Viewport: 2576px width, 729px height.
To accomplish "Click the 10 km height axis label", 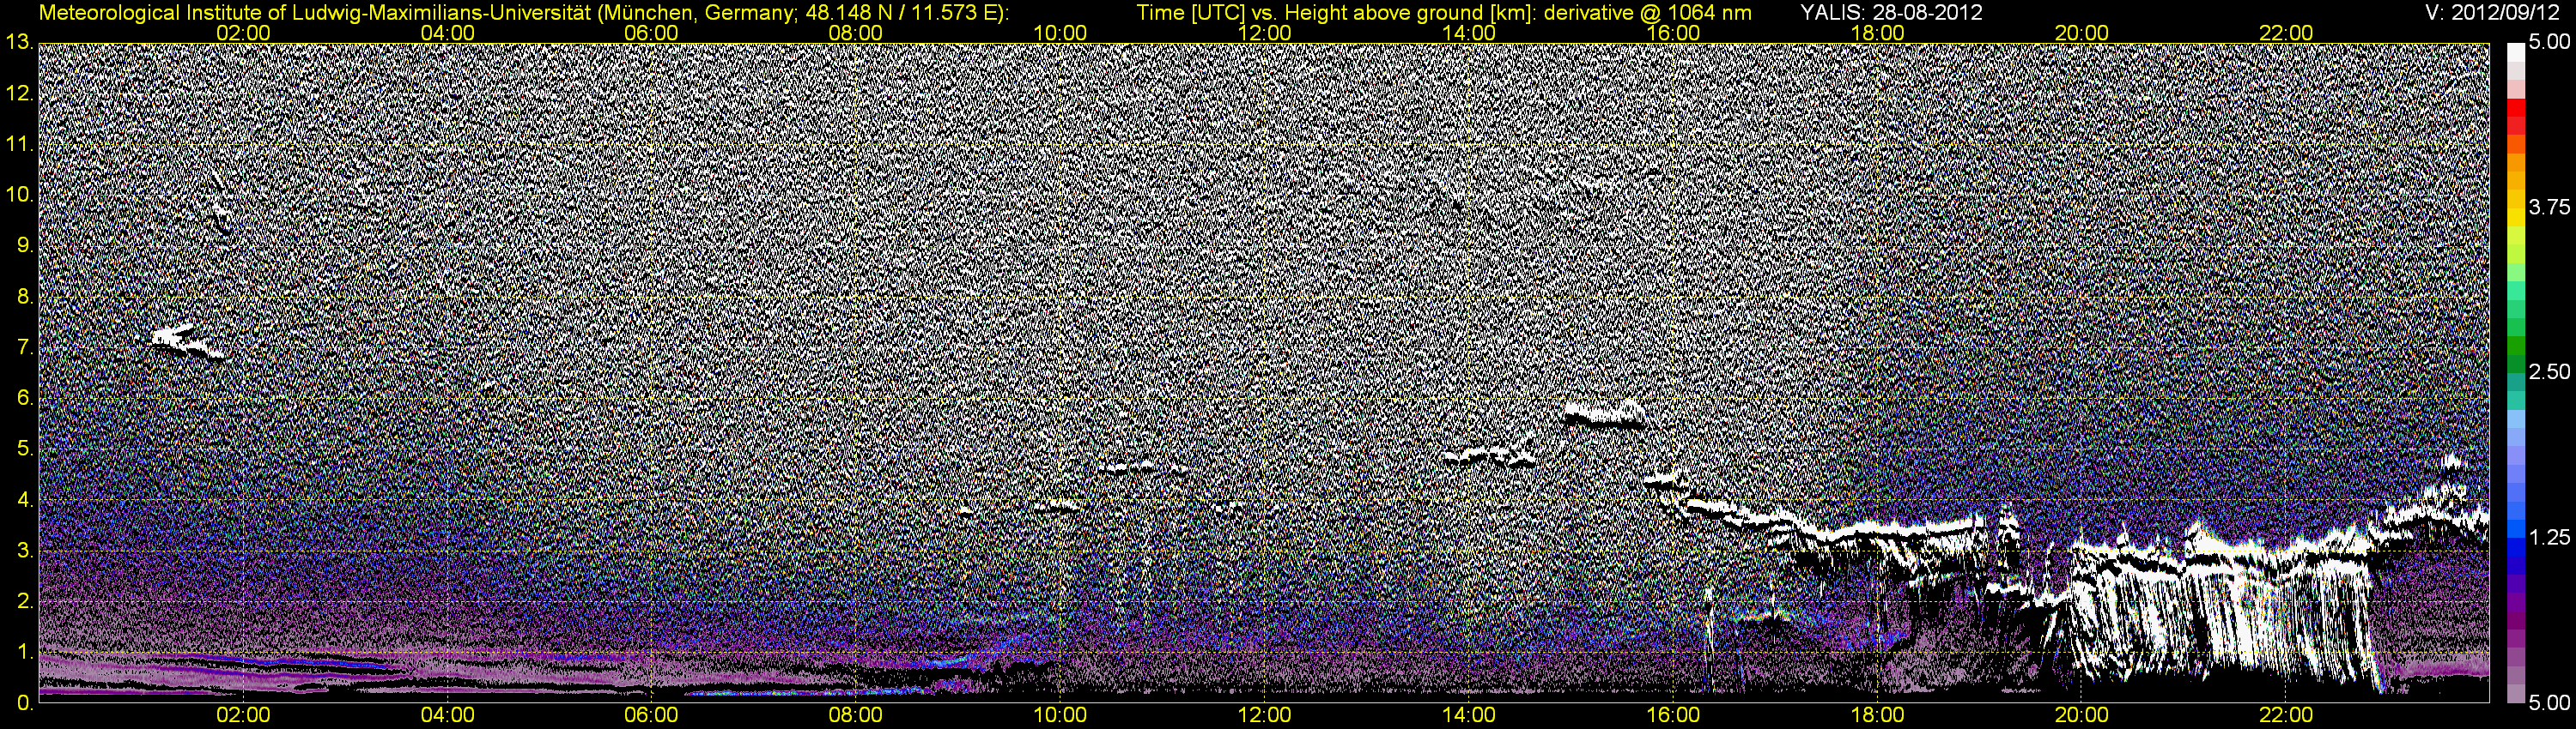I will tap(20, 195).
